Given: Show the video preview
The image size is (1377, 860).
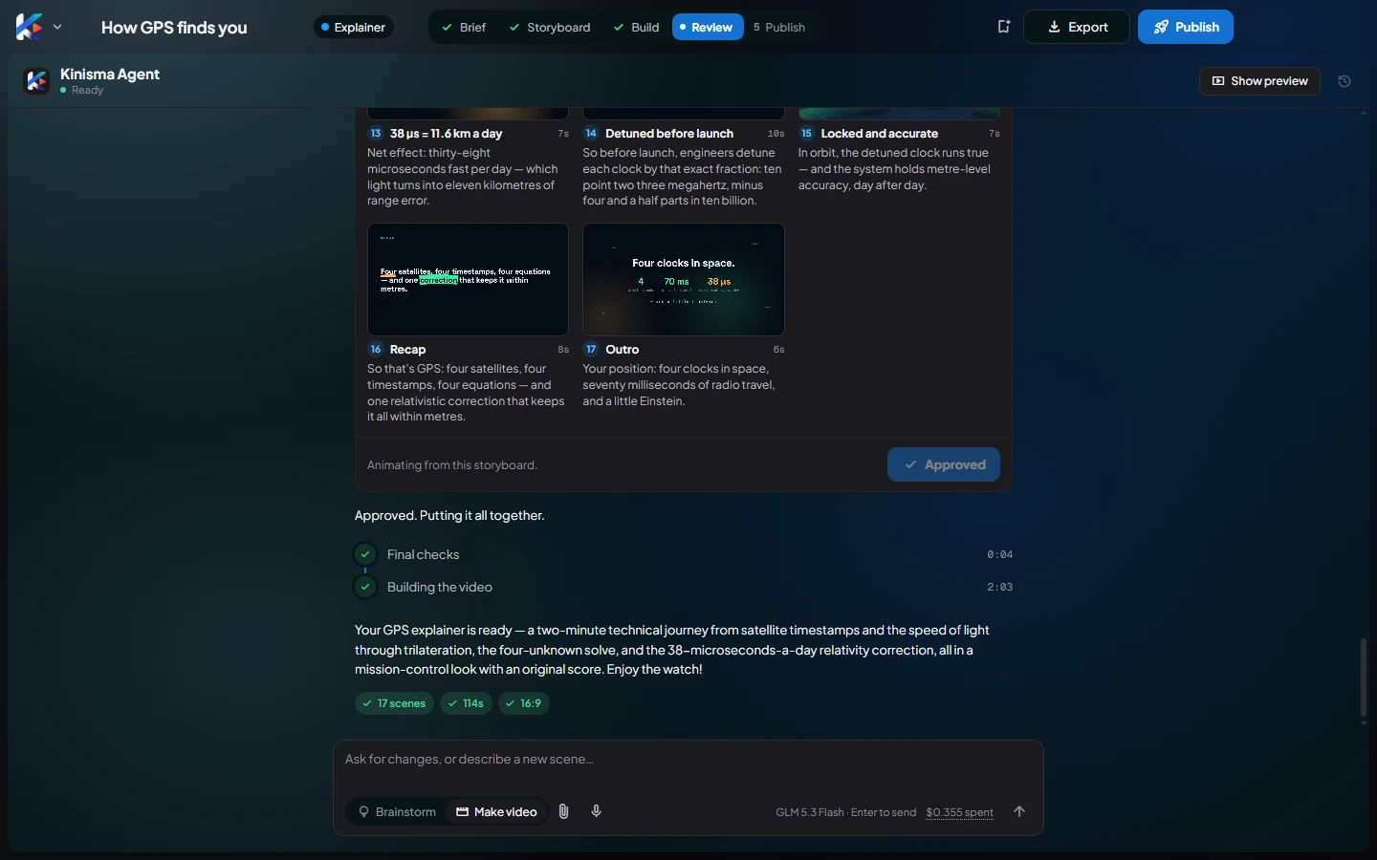Looking at the screenshot, I should (x=1259, y=81).
